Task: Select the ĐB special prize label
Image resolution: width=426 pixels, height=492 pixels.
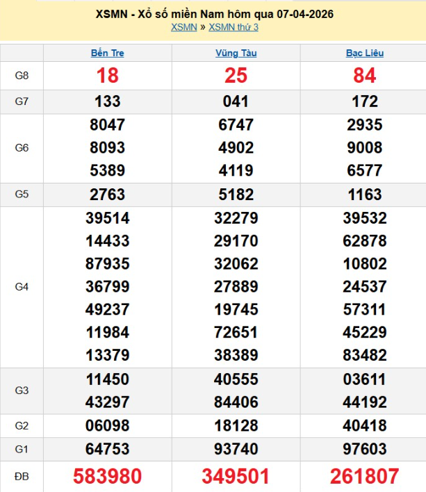Action: click(22, 476)
